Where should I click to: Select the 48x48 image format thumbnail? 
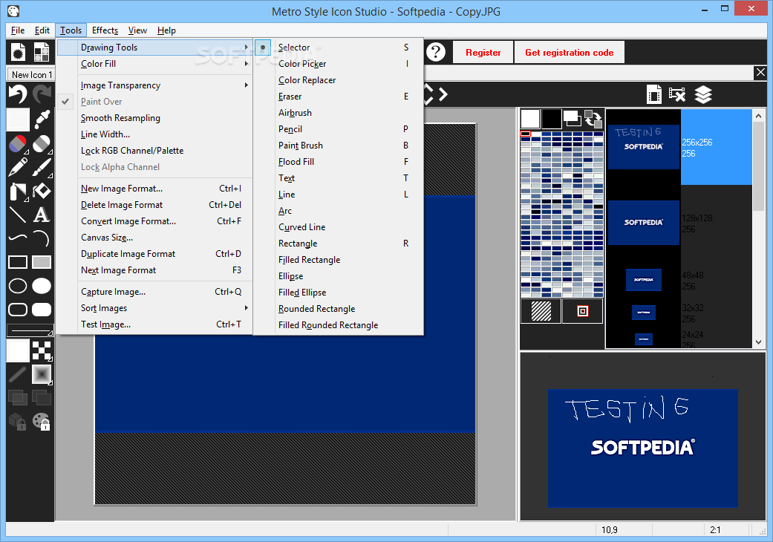644,280
